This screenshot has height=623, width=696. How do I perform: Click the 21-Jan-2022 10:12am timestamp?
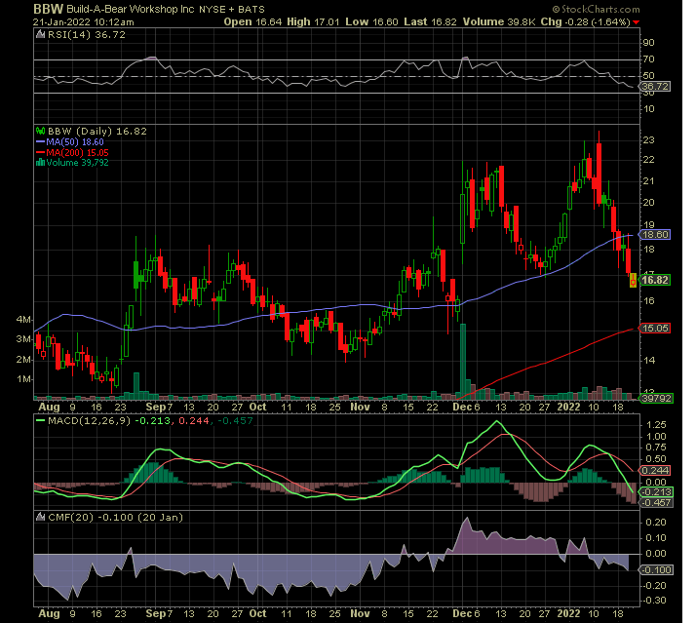click(84, 21)
